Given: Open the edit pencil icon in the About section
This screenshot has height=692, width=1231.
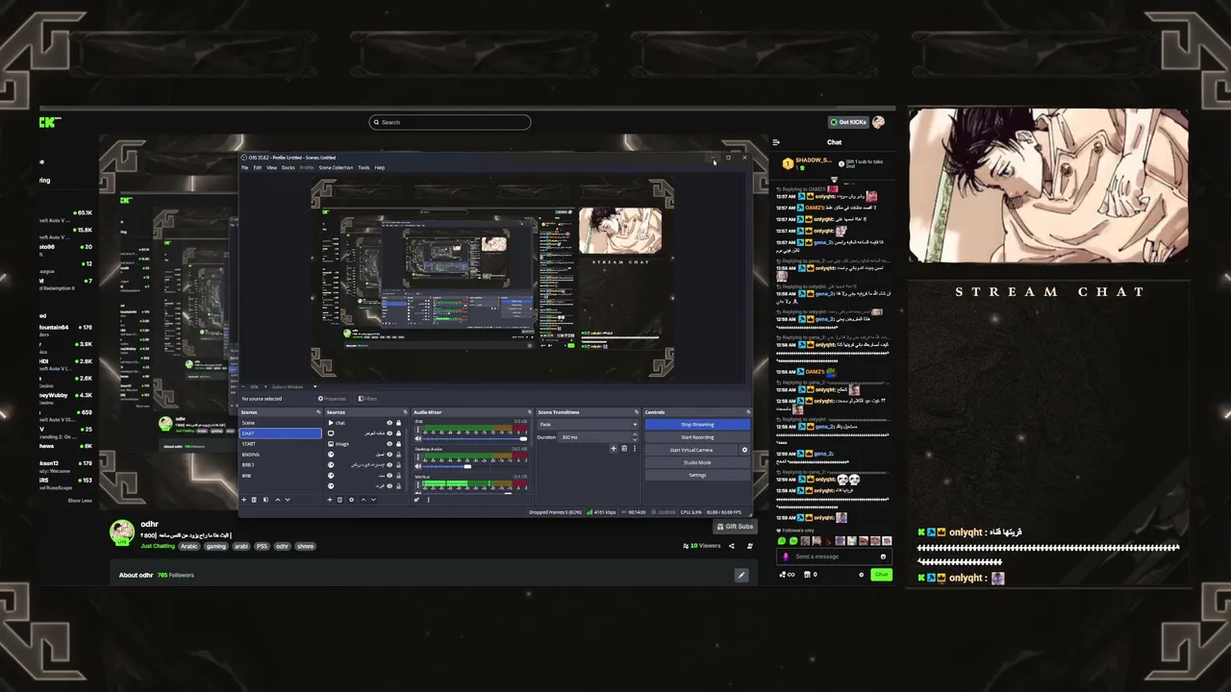Looking at the screenshot, I should [741, 575].
